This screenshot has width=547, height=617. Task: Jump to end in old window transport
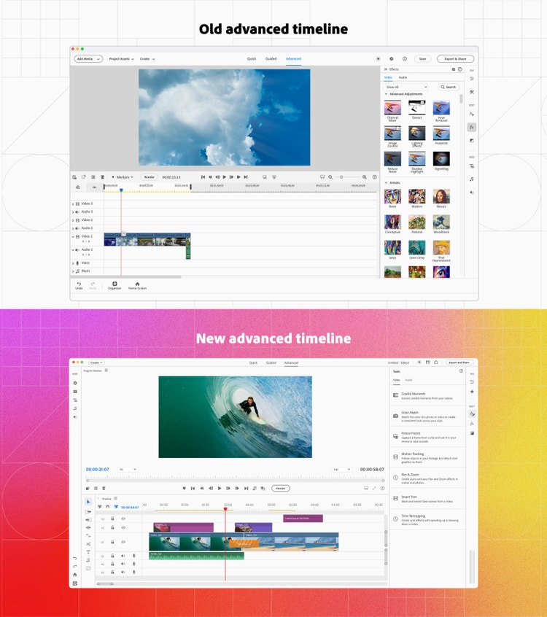(246, 177)
